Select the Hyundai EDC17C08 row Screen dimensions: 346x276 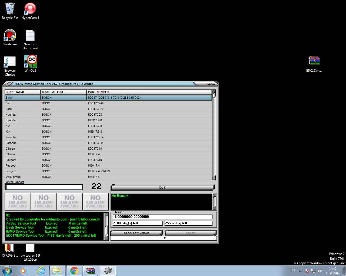click(108, 115)
